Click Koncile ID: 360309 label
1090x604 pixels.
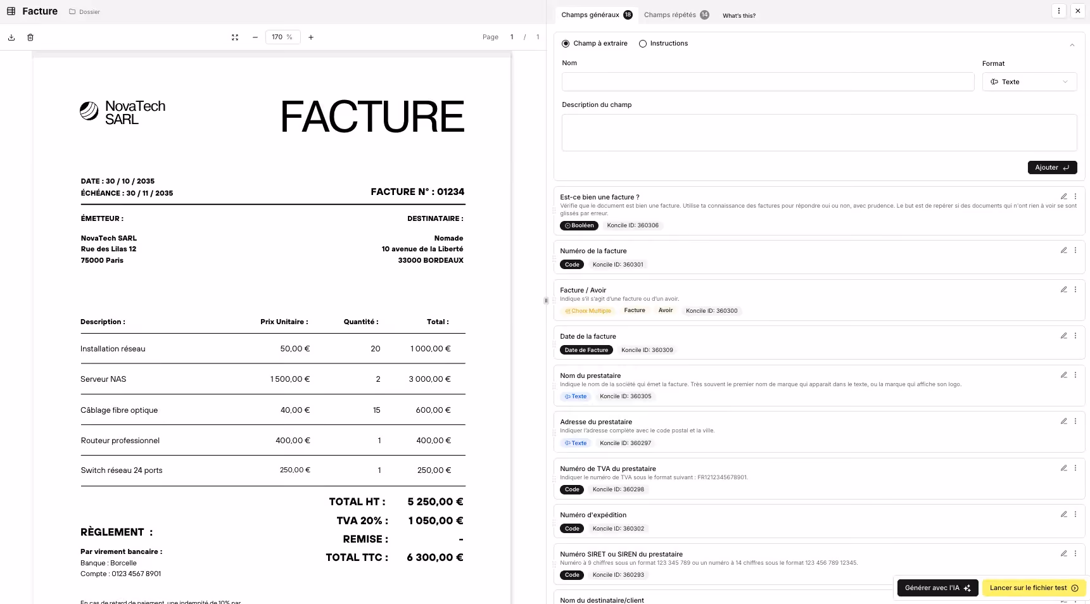[x=647, y=350]
